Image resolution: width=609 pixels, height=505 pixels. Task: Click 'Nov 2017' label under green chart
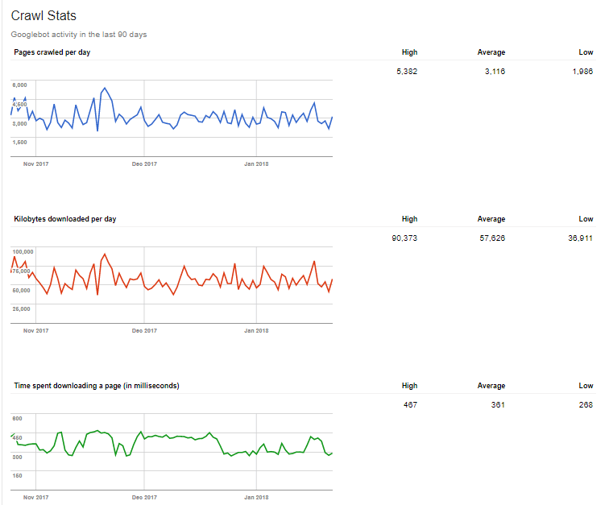[x=35, y=497]
